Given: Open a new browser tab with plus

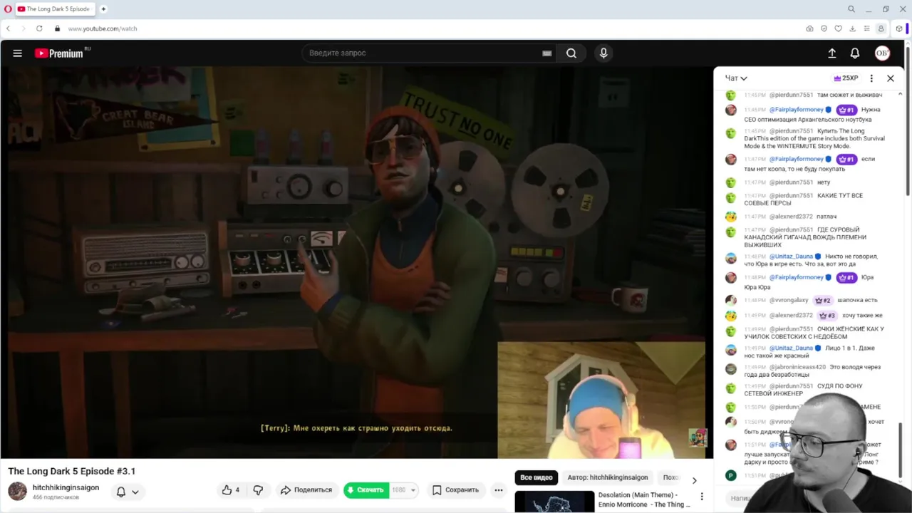Looking at the screenshot, I should click(x=103, y=9).
